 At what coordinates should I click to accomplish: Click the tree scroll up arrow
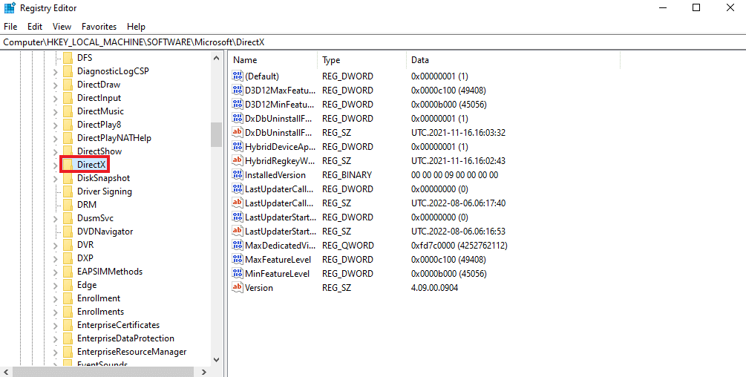217,58
